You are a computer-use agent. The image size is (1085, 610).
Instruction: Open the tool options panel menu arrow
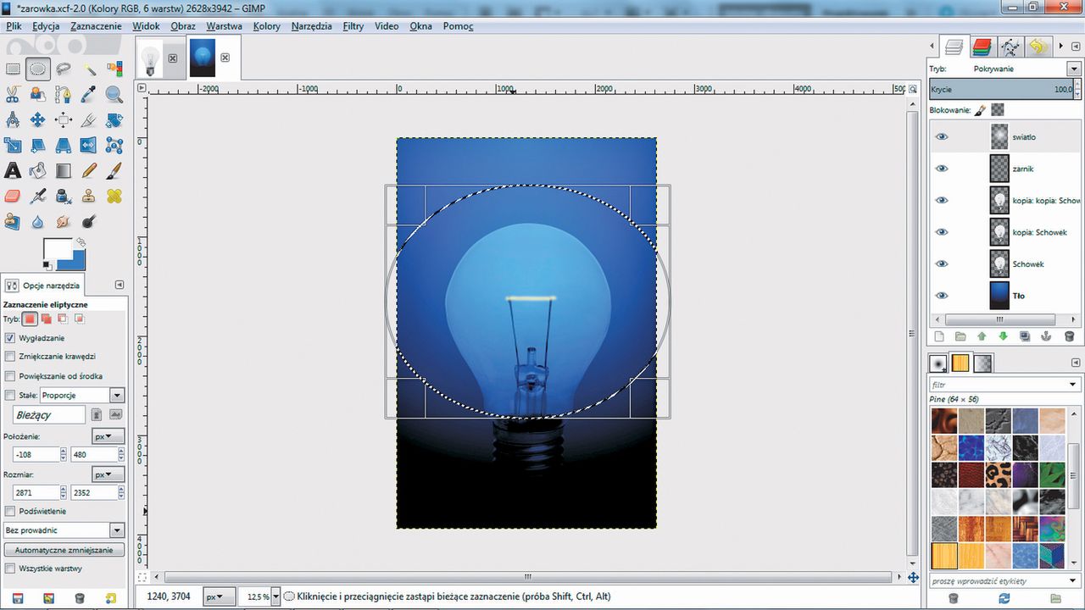pyautogui.click(x=119, y=286)
